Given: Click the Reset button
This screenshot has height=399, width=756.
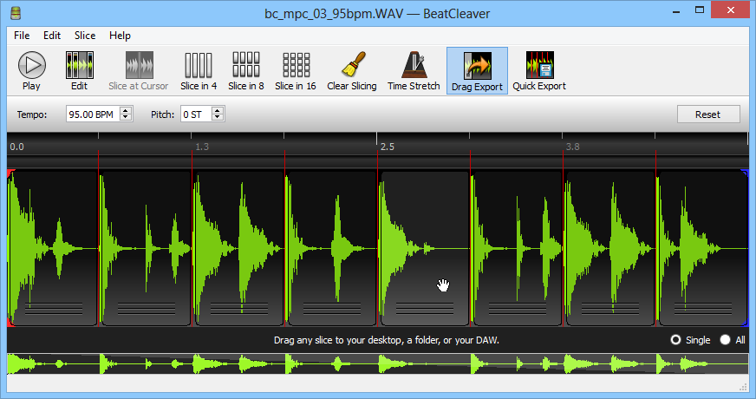Looking at the screenshot, I should point(707,114).
